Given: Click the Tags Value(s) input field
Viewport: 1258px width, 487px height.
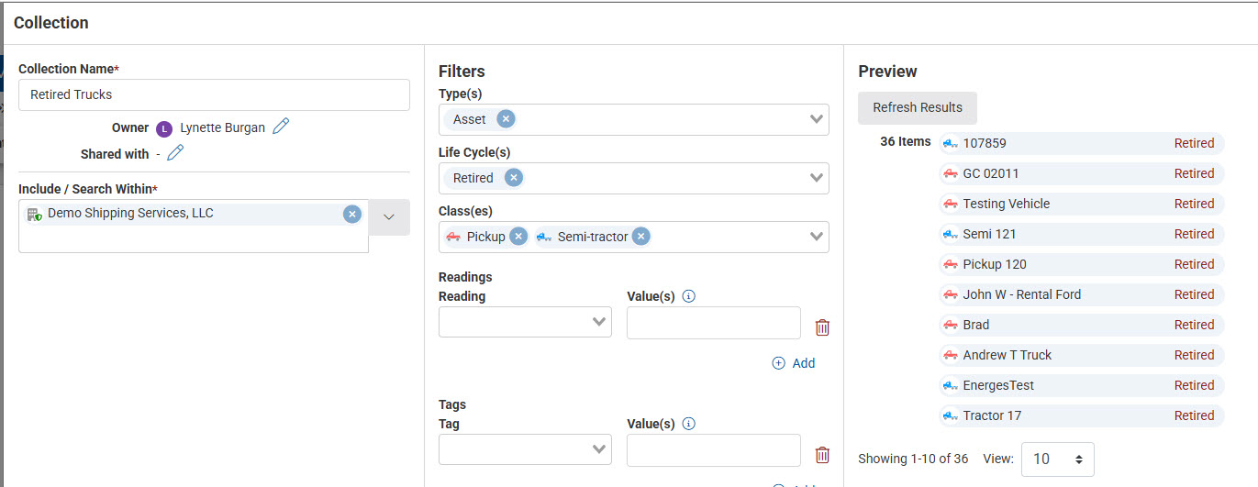Looking at the screenshot, I should pos(714,450).
